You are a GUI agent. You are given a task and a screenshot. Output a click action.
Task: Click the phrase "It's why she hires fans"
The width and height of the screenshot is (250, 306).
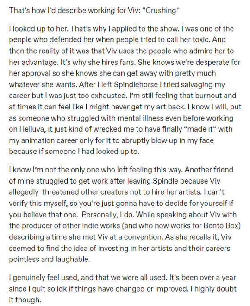[x=98, y=62]
